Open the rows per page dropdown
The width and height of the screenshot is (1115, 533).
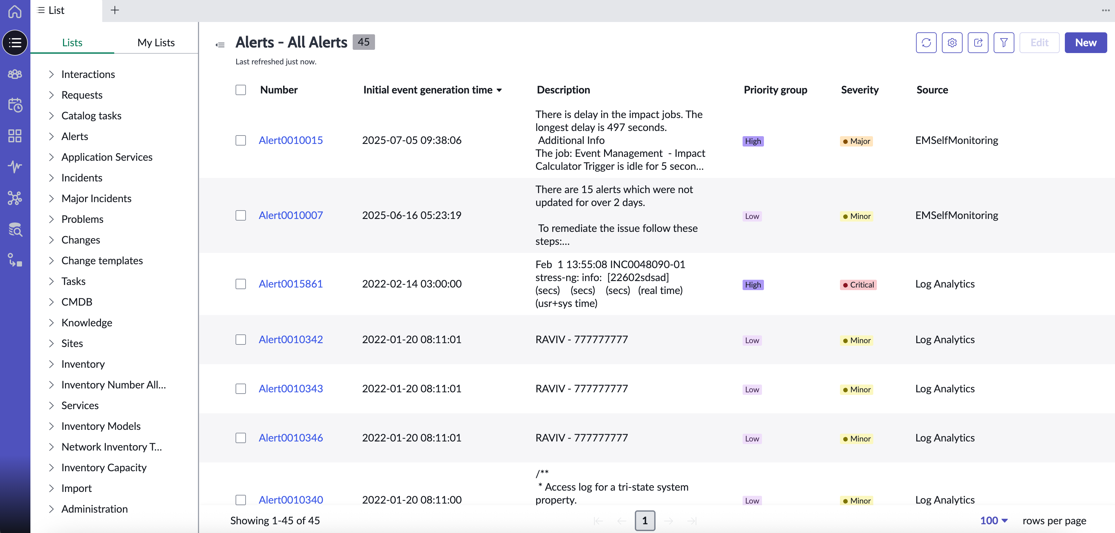click(994, 520)
